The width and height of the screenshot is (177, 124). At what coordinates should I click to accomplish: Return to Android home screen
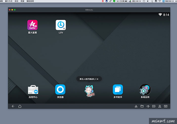(20, 106)
